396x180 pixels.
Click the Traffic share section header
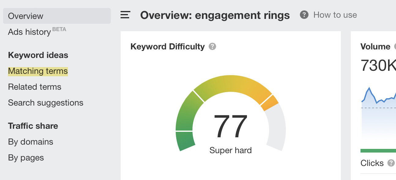pos(33,126)
